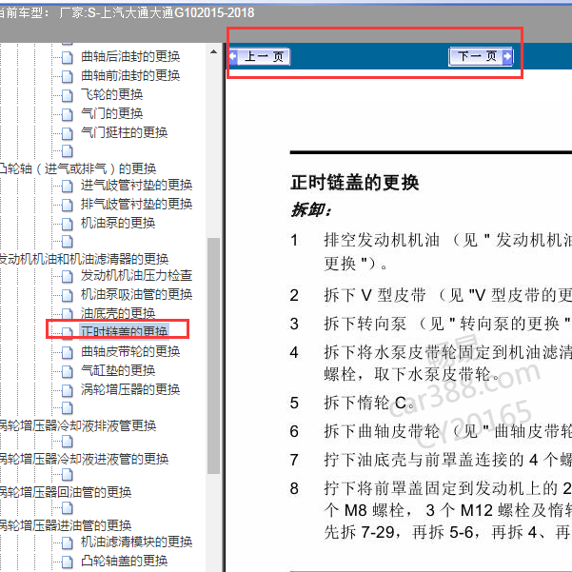Image resolution: width=572 pixels, height=572 pixels.
Task: Click the 当前车型 vehicle model label
Action: pos(25,12)
